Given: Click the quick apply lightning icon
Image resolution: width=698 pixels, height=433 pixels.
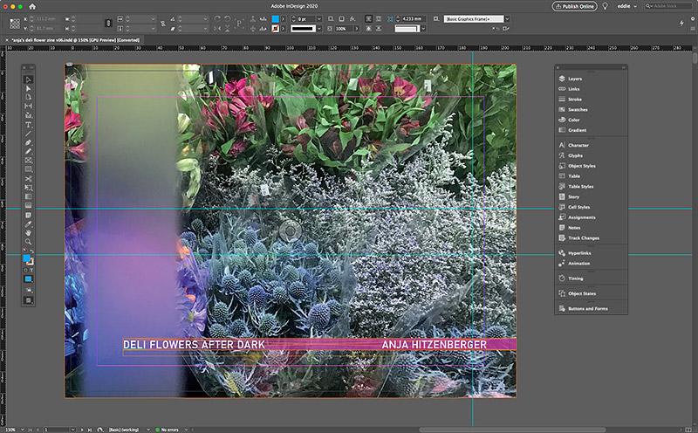Looking at the screenshot, I should click(x=681, y=23).
